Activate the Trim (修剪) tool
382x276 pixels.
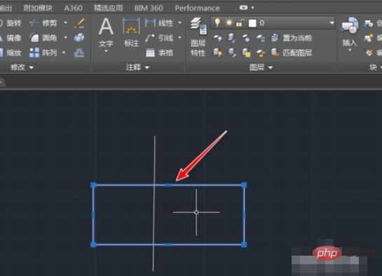coord(43,23)
